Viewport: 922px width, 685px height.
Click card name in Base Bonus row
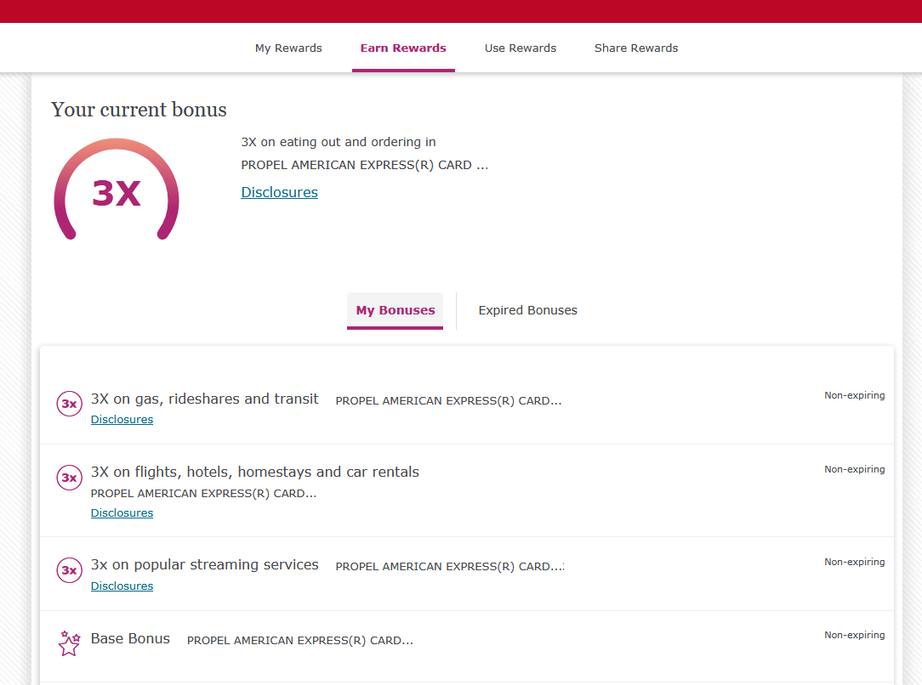coord(300,640)
